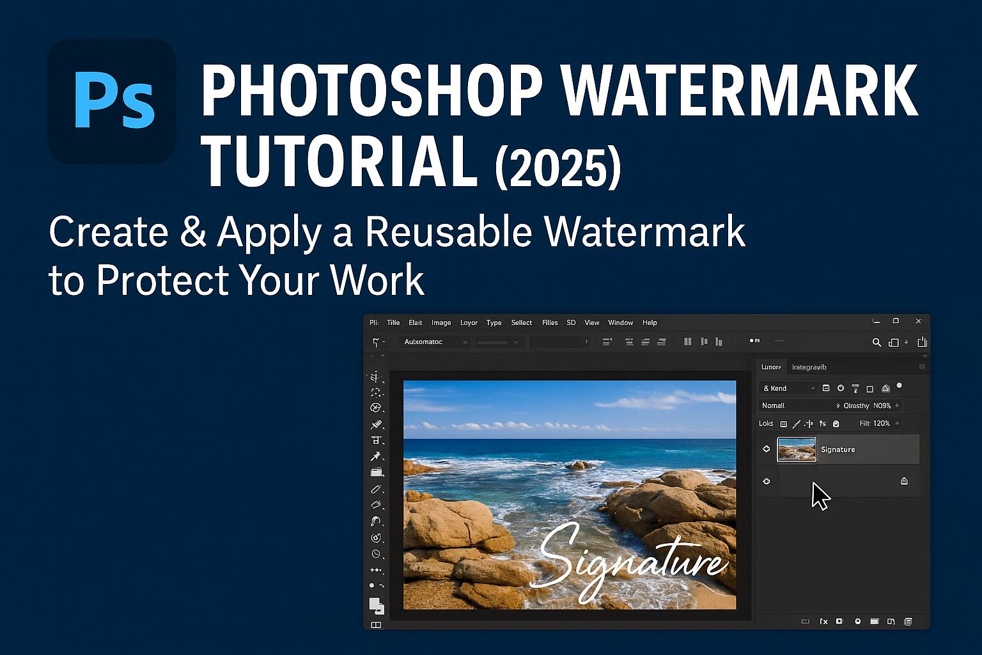Click the circular adjustment layer icon in Layers footer
Screen dimensions: 982x655
(857, 621)
